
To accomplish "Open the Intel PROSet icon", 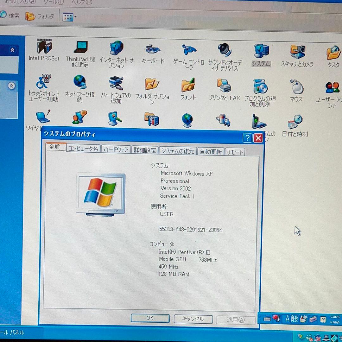I will pyautogui.click(x=44, y=47).
